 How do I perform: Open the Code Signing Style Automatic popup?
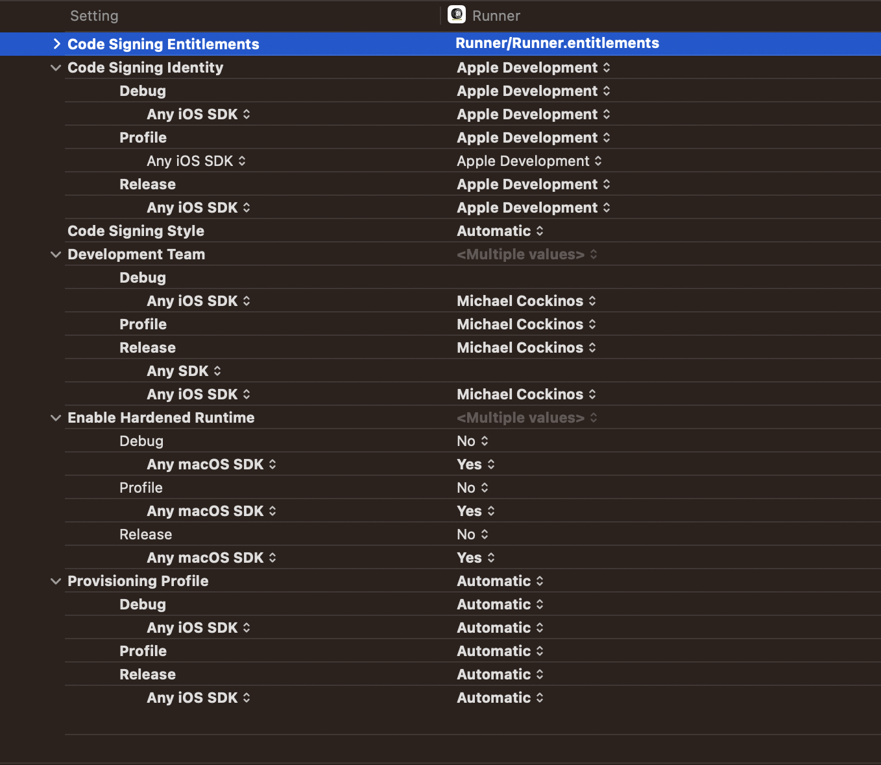point(500,231)
